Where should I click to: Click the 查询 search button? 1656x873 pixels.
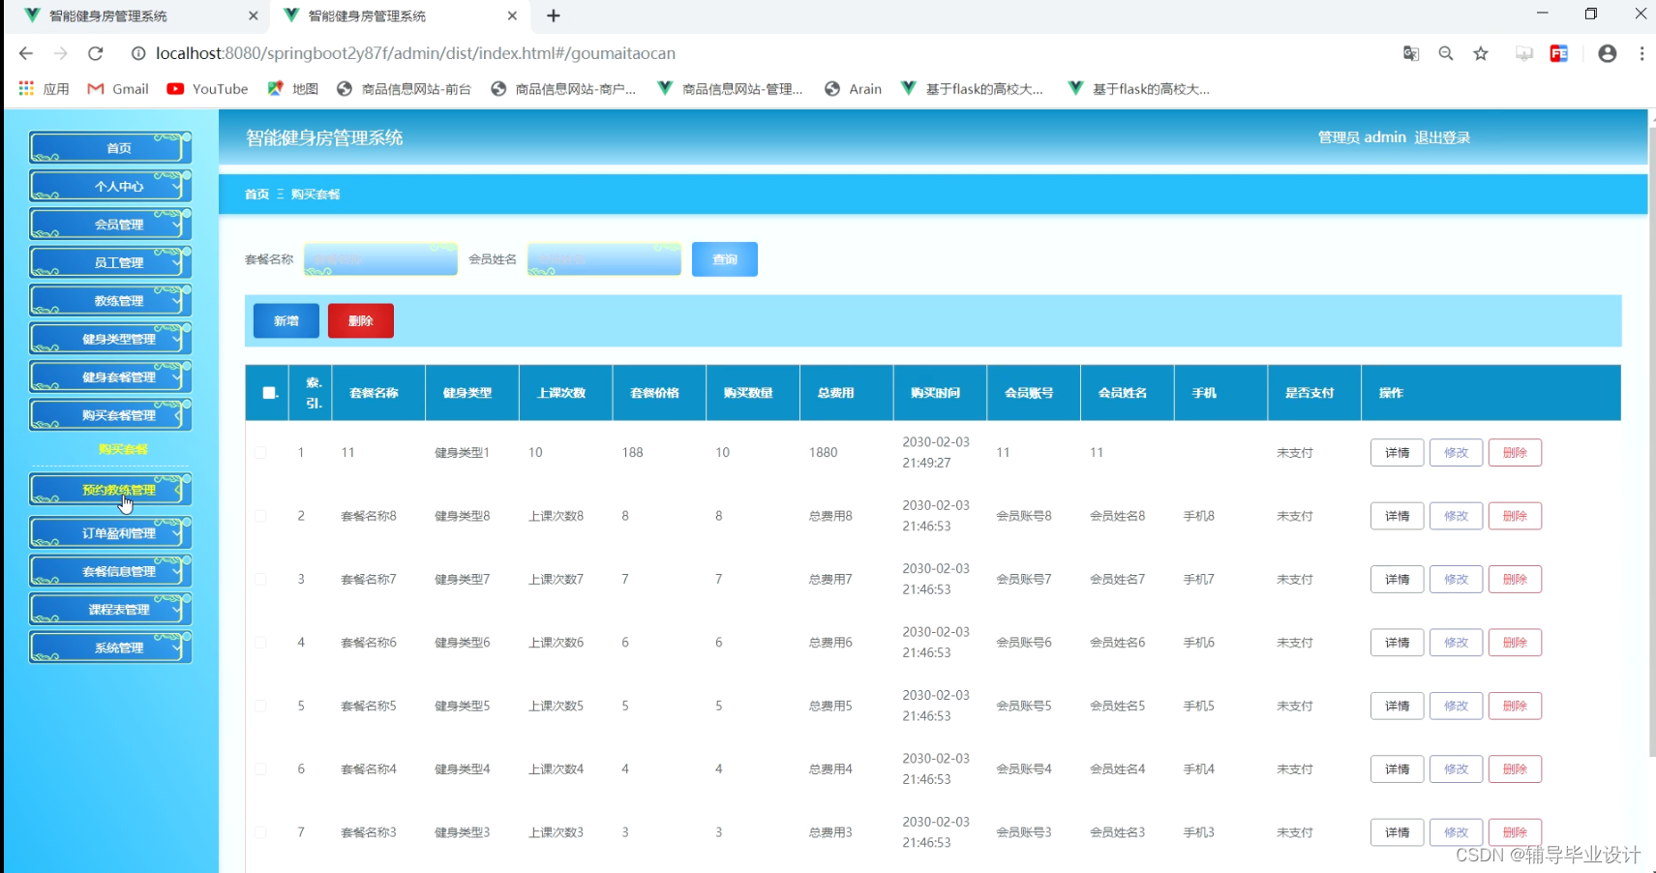click(725, 259)
